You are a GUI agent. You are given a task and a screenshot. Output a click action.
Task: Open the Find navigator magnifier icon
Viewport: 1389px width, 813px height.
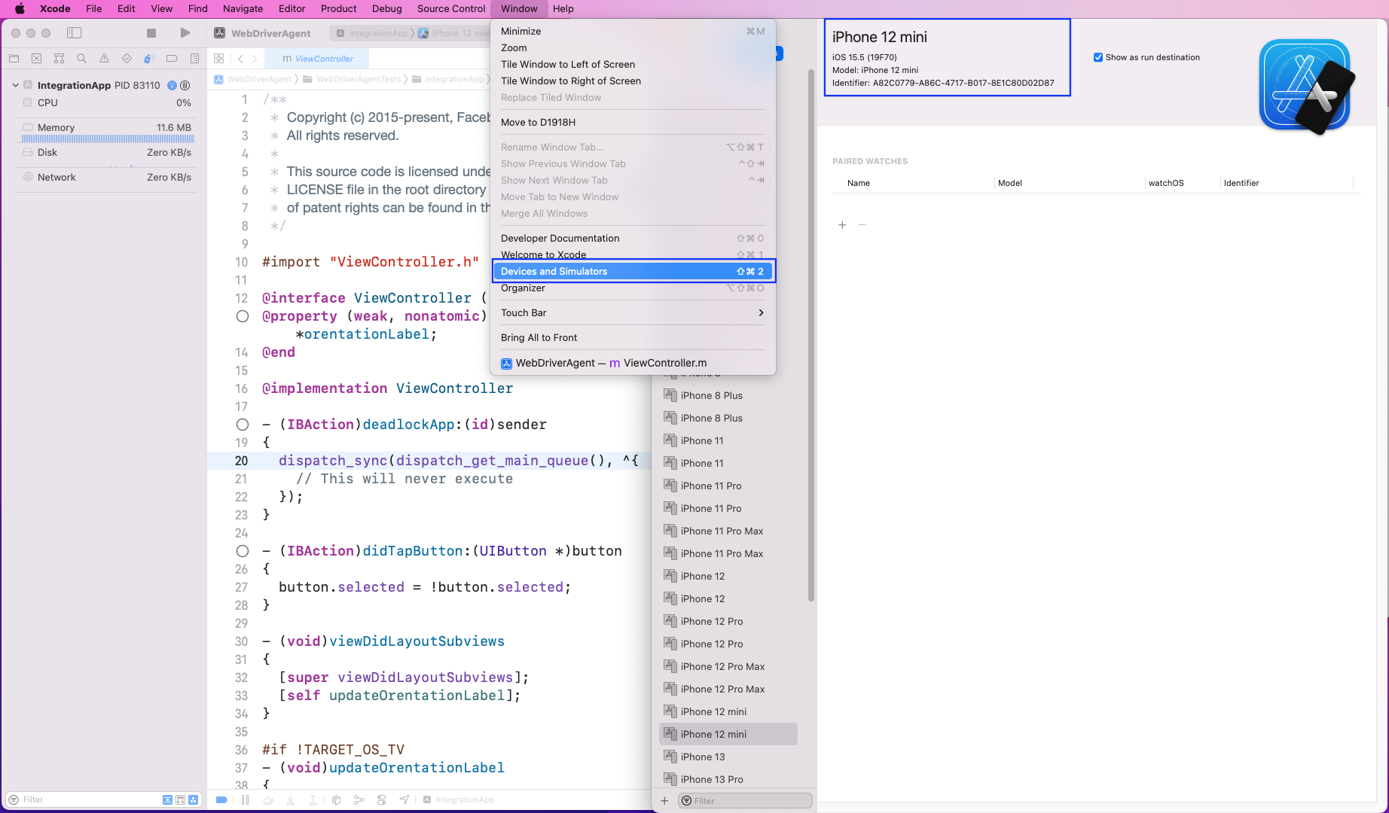tap(81, 59)
